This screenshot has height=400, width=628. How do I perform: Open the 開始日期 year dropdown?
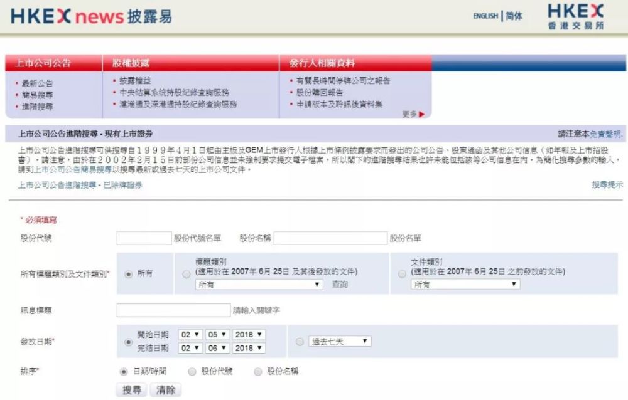[x=249, y=334]
